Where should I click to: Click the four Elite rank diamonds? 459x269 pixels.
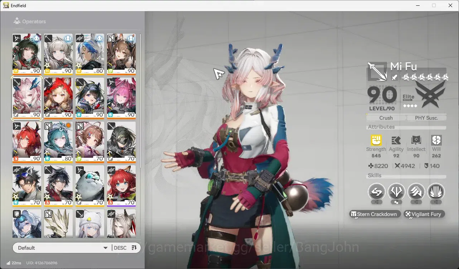(410, 106)
